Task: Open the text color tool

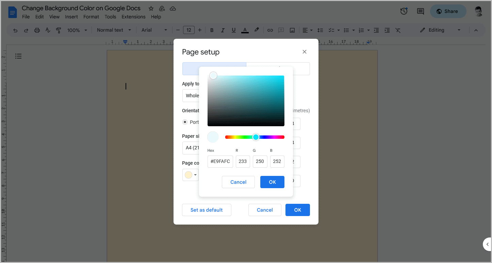Action: click(245, 30)
